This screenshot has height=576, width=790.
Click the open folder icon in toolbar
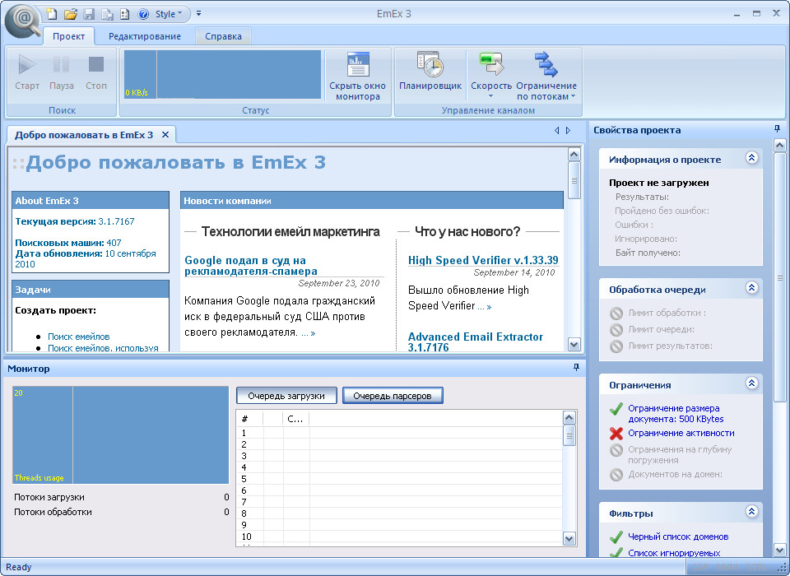71,14
